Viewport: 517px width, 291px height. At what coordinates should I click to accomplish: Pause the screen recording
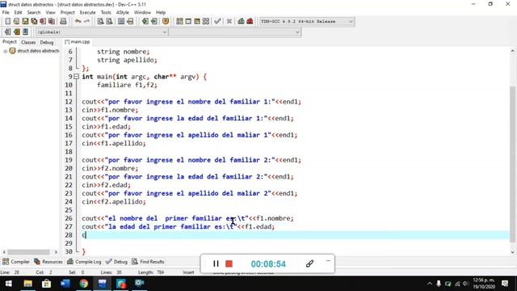216,264
